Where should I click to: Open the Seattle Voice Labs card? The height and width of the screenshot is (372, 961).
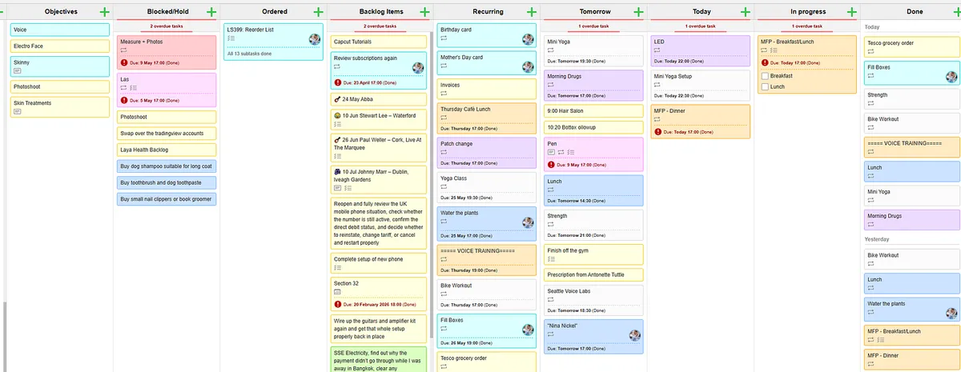[593, 300]
